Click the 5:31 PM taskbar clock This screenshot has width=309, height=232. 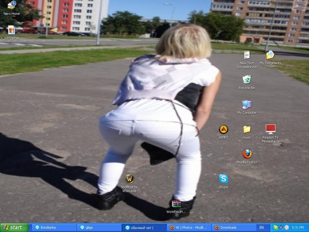[298, 227]
